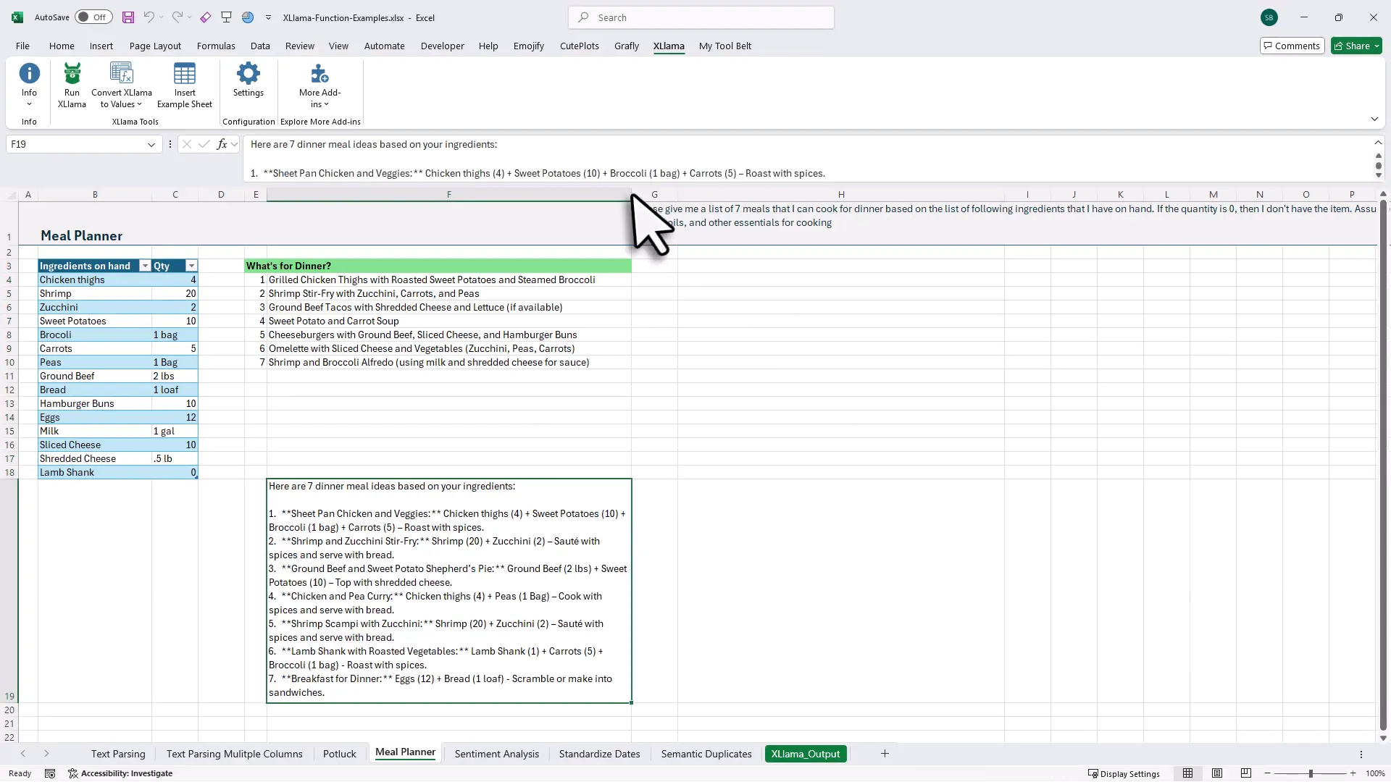The height and width of the screenshot is (782, 1391).
Task: Click the new sheet plus icon
Action: pyautogui.click(x=885, y=754)
